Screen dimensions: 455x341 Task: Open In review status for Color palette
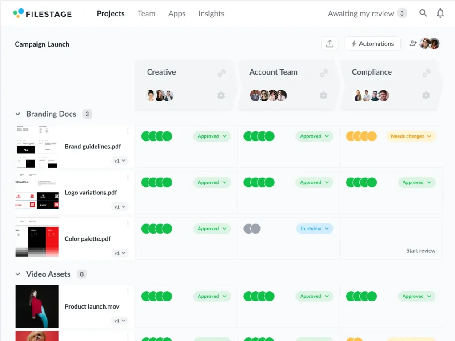coord(315,229)
